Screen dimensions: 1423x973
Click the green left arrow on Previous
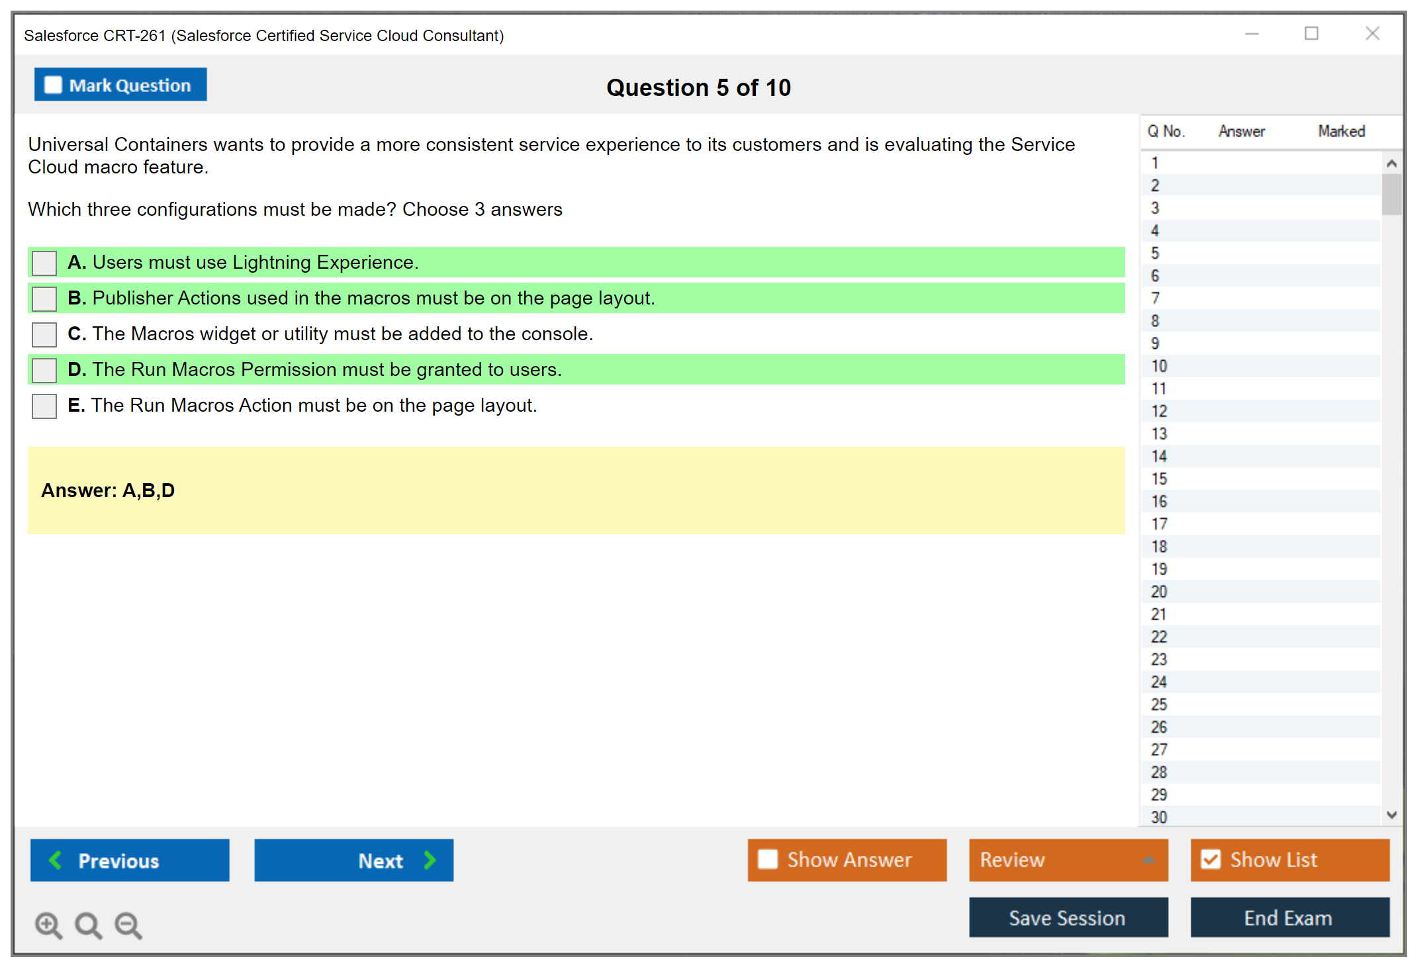point(56,860)
